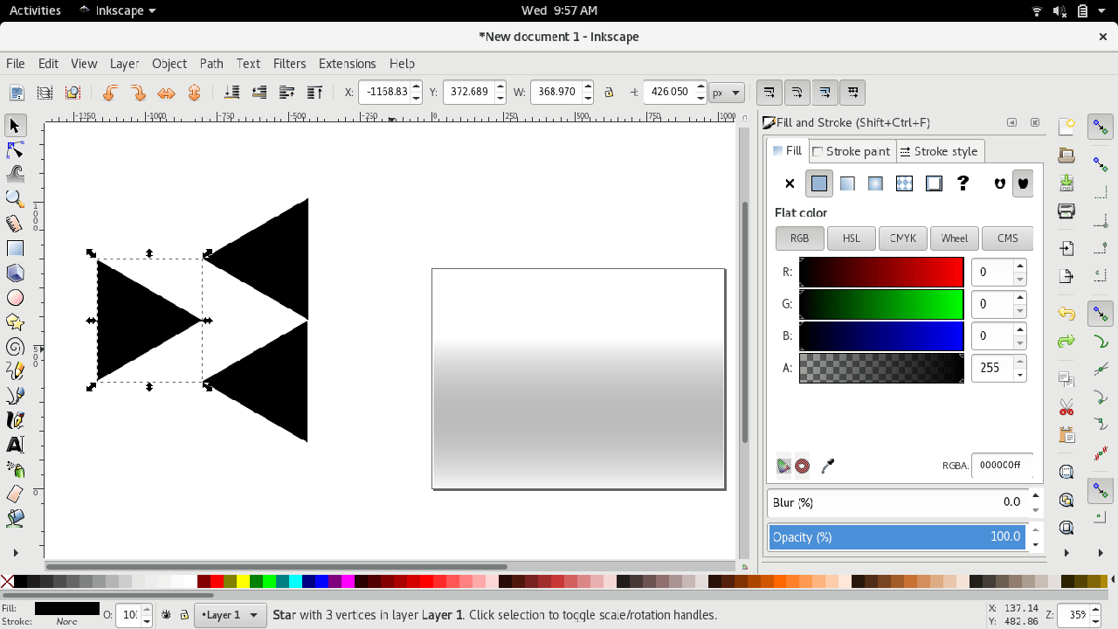Screen dimensions: 1118x629
Task: Select the Node editing tool
Action: pyautogui.click(x=15, y=150)
